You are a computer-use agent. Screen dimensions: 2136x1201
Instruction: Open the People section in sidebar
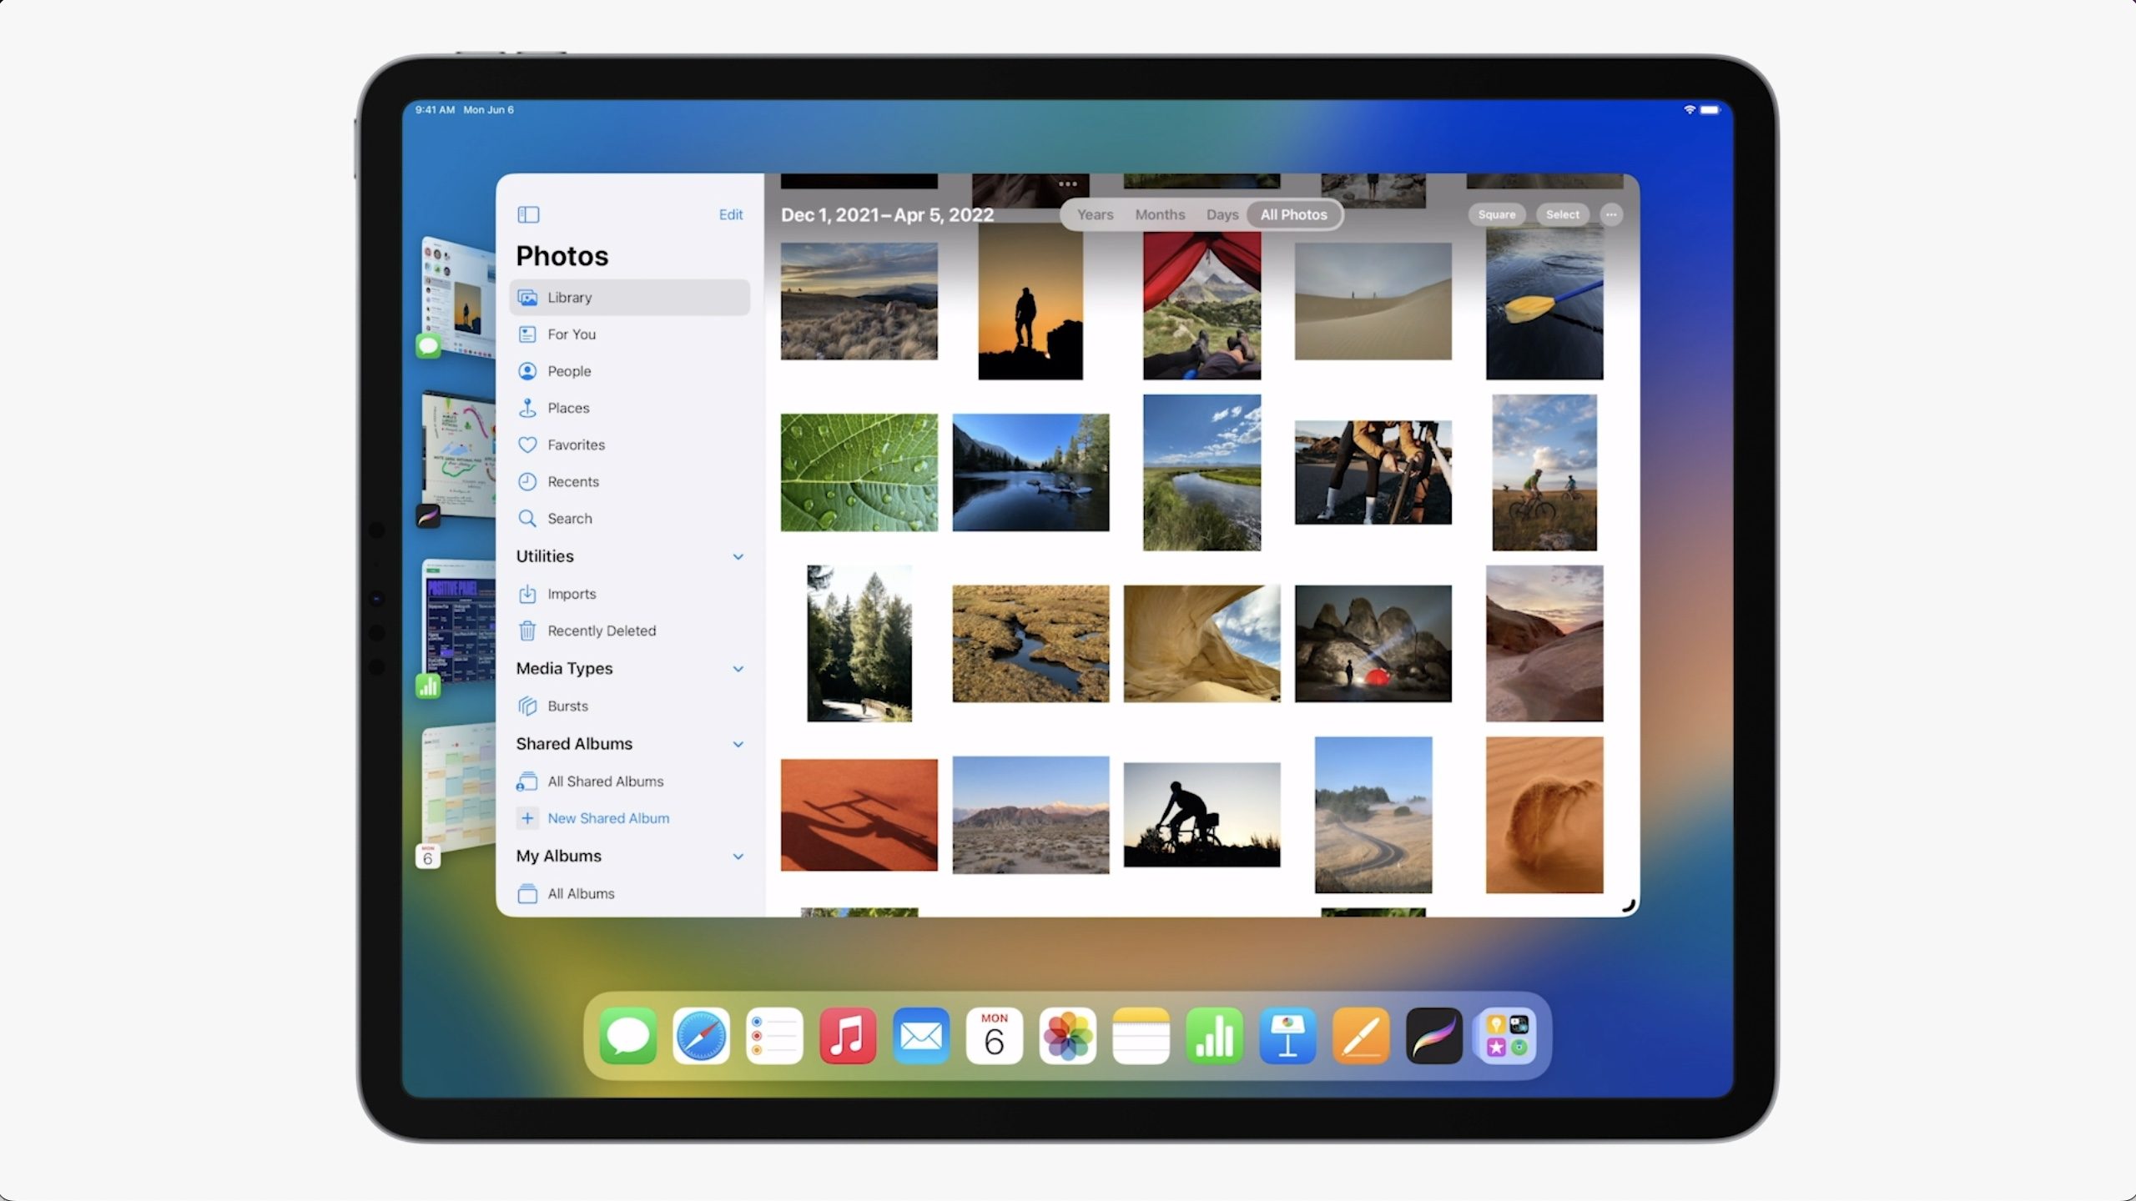[x=569, y=371]
